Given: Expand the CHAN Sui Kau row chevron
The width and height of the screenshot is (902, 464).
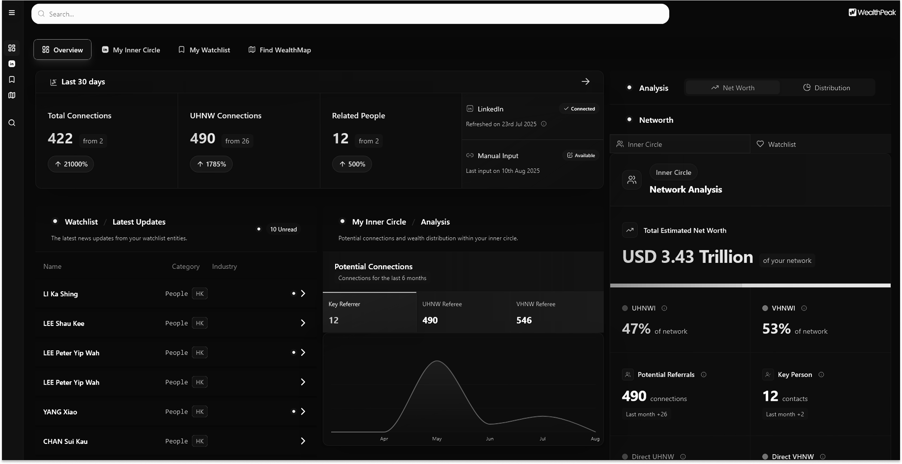Looking at the screenshot, I should (303, 441).
